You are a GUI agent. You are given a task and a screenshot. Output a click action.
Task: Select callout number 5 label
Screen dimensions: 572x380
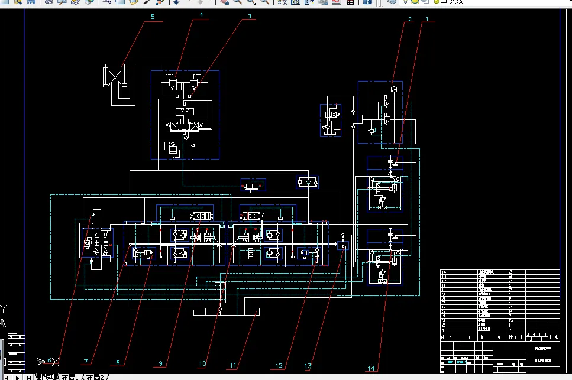[153, 17]
